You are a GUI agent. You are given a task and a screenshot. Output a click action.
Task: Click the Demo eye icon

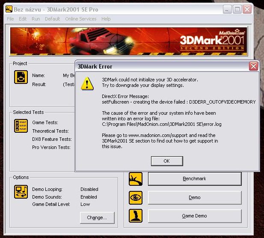coord(136,198)
